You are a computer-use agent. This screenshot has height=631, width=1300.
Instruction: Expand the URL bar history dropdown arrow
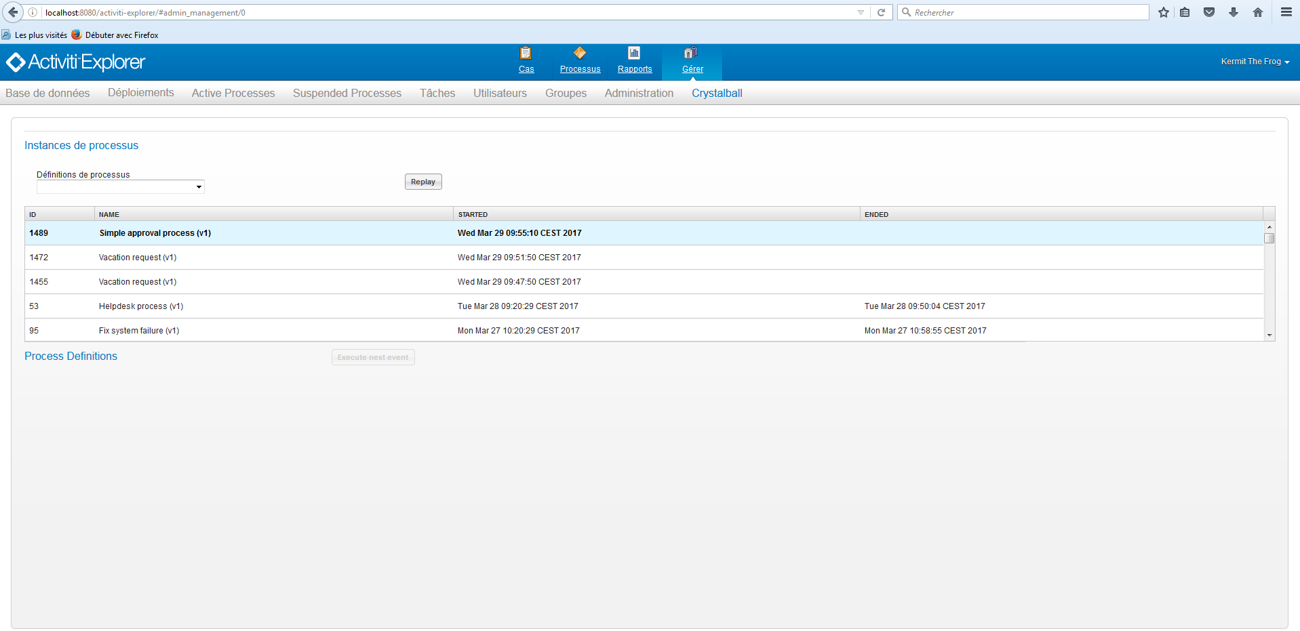tap(861, 12)
